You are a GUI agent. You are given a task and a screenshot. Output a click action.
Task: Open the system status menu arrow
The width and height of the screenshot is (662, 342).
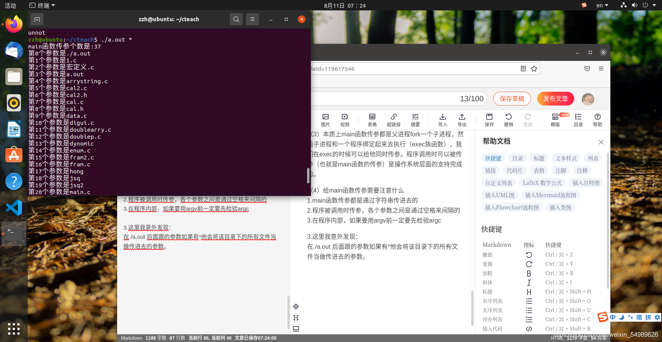(x=654, y=5)
